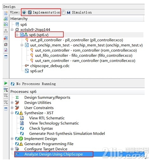The height and width of the screenshot is (161, 151).
Task: Click the ChipScope icon beside chipscope_debug.cdc
Action: pyautogui.click(x=27, y=66)
